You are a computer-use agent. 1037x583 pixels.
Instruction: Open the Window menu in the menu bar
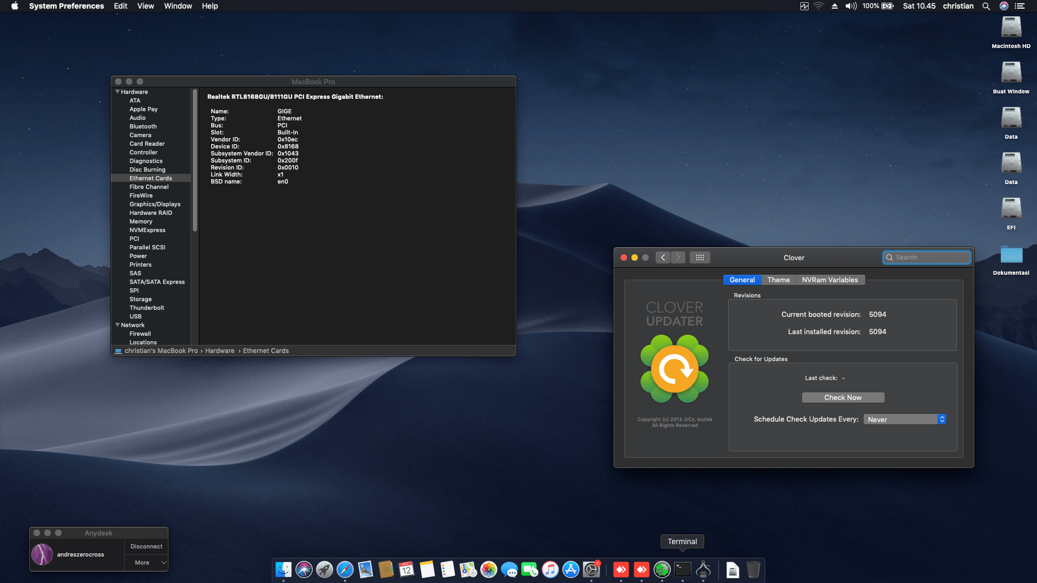[178, 6]
